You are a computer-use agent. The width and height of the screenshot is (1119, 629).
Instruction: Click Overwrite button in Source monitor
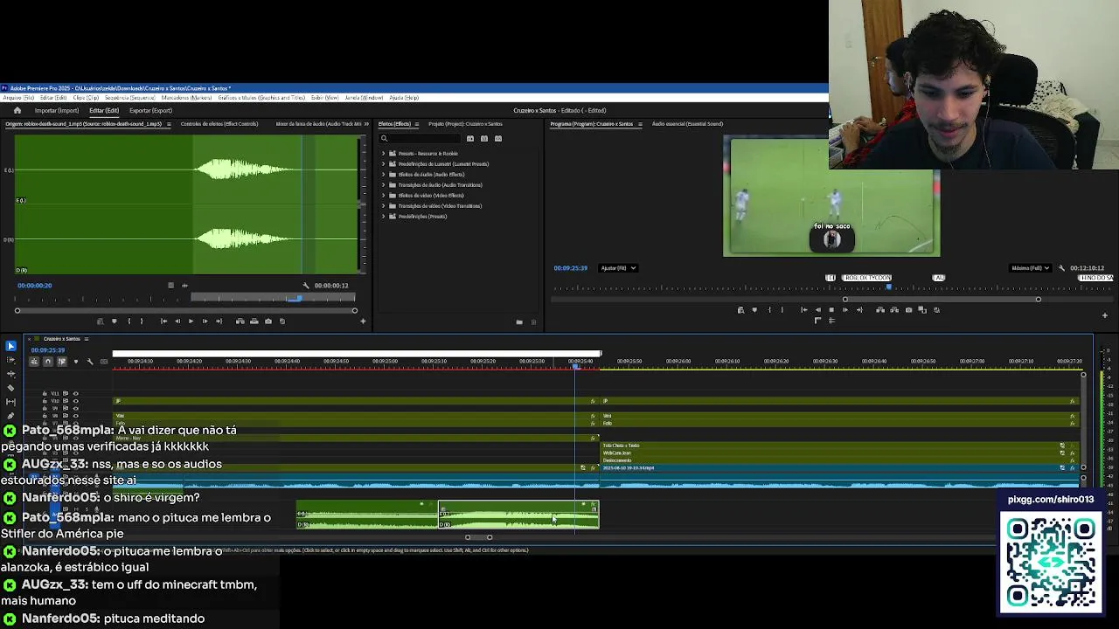coord(254,321)
